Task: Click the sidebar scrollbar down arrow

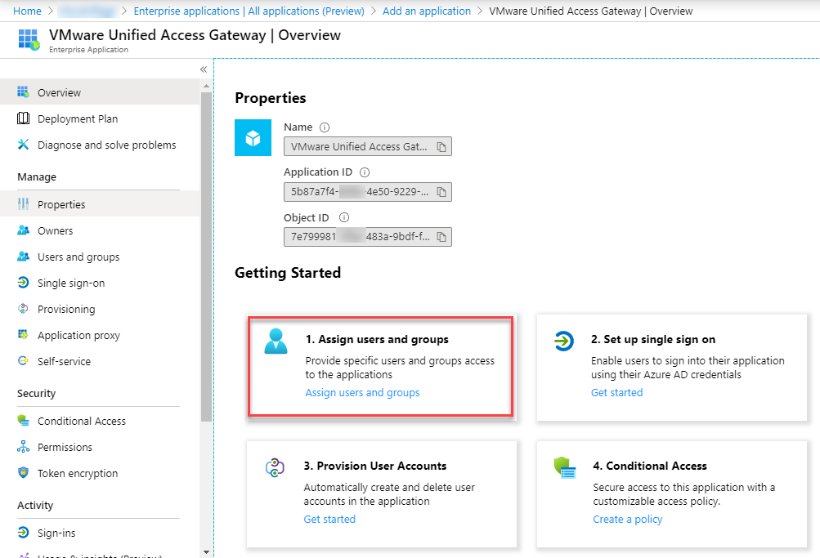Action: pyautogui.click(x=206, y=551)
